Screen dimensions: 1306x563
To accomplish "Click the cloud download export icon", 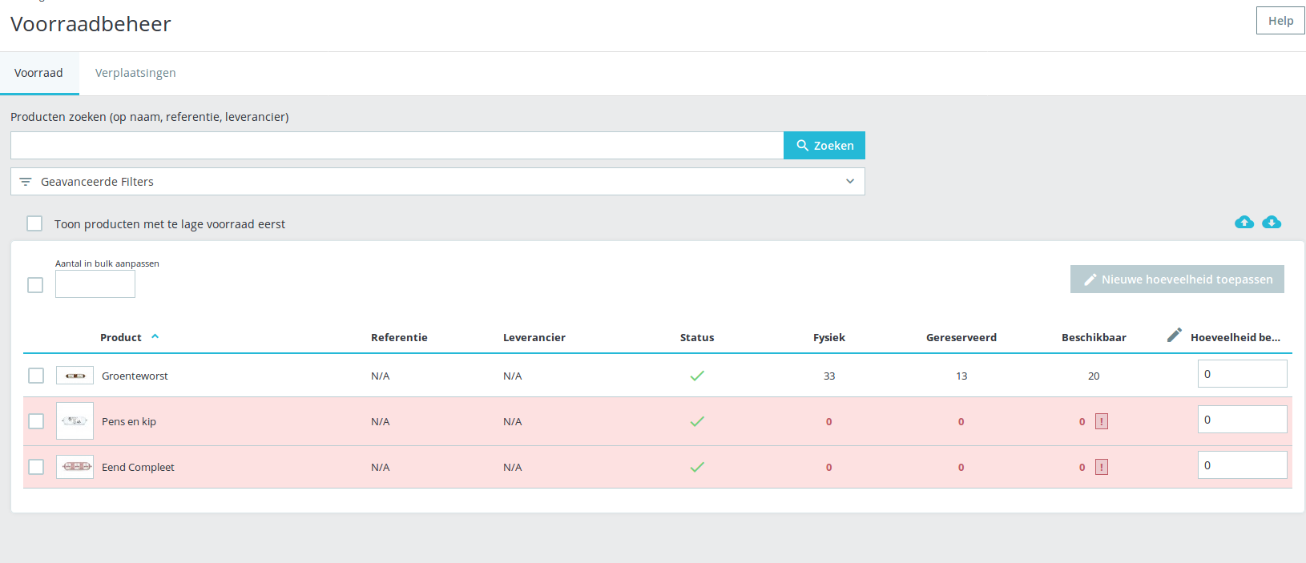I will click(1272, 222).
